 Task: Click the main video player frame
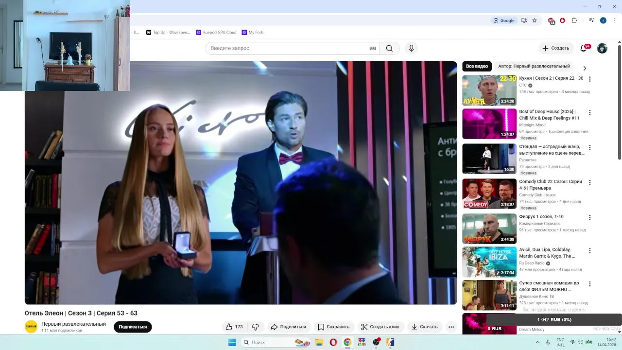pos(241,183)
